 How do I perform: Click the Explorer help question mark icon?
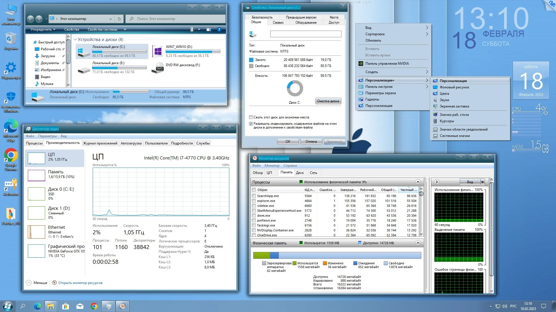219,29
